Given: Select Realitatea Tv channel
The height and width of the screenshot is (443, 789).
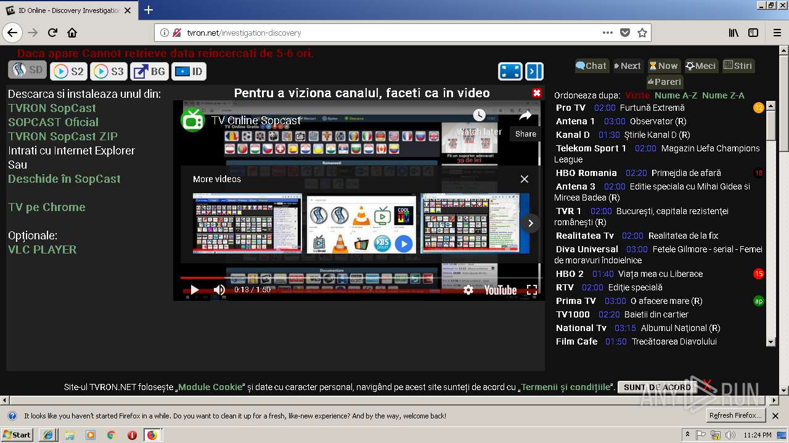Looking at the screenshot, I should 585,236.
